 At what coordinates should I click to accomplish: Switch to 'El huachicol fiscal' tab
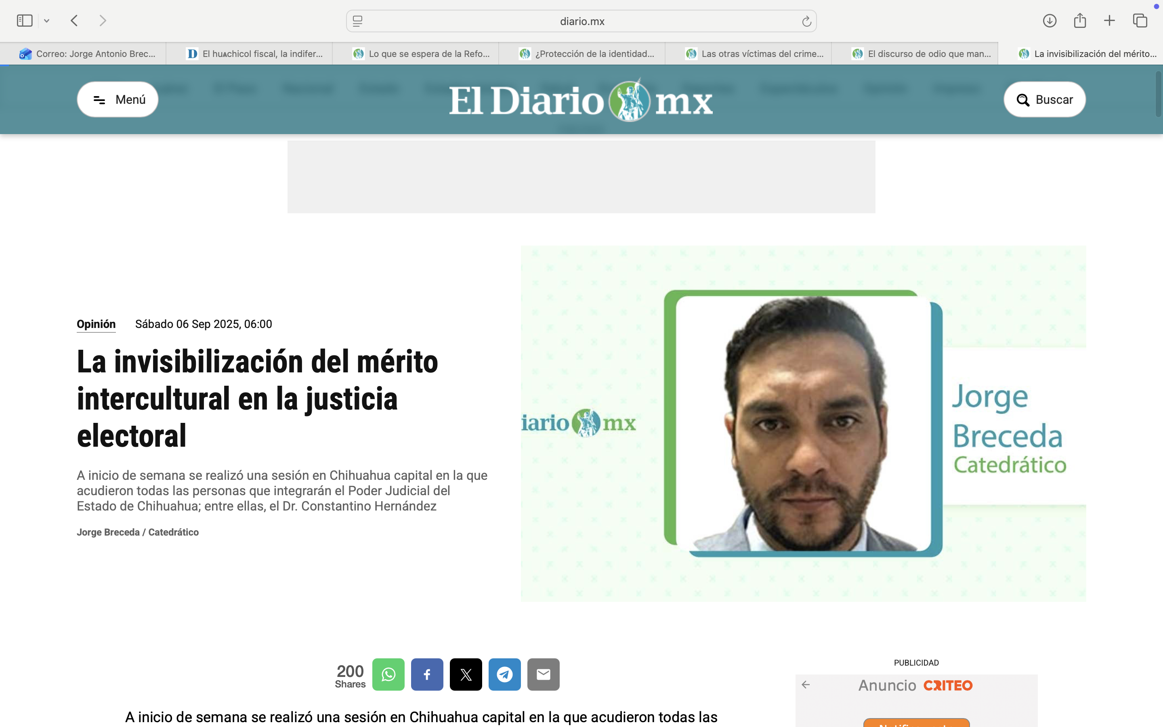(255, 54)
